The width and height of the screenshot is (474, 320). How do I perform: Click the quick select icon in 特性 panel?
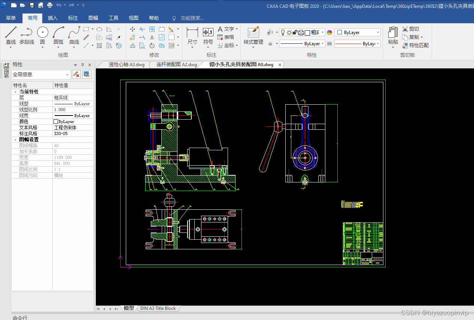click(x=87, y=74)
